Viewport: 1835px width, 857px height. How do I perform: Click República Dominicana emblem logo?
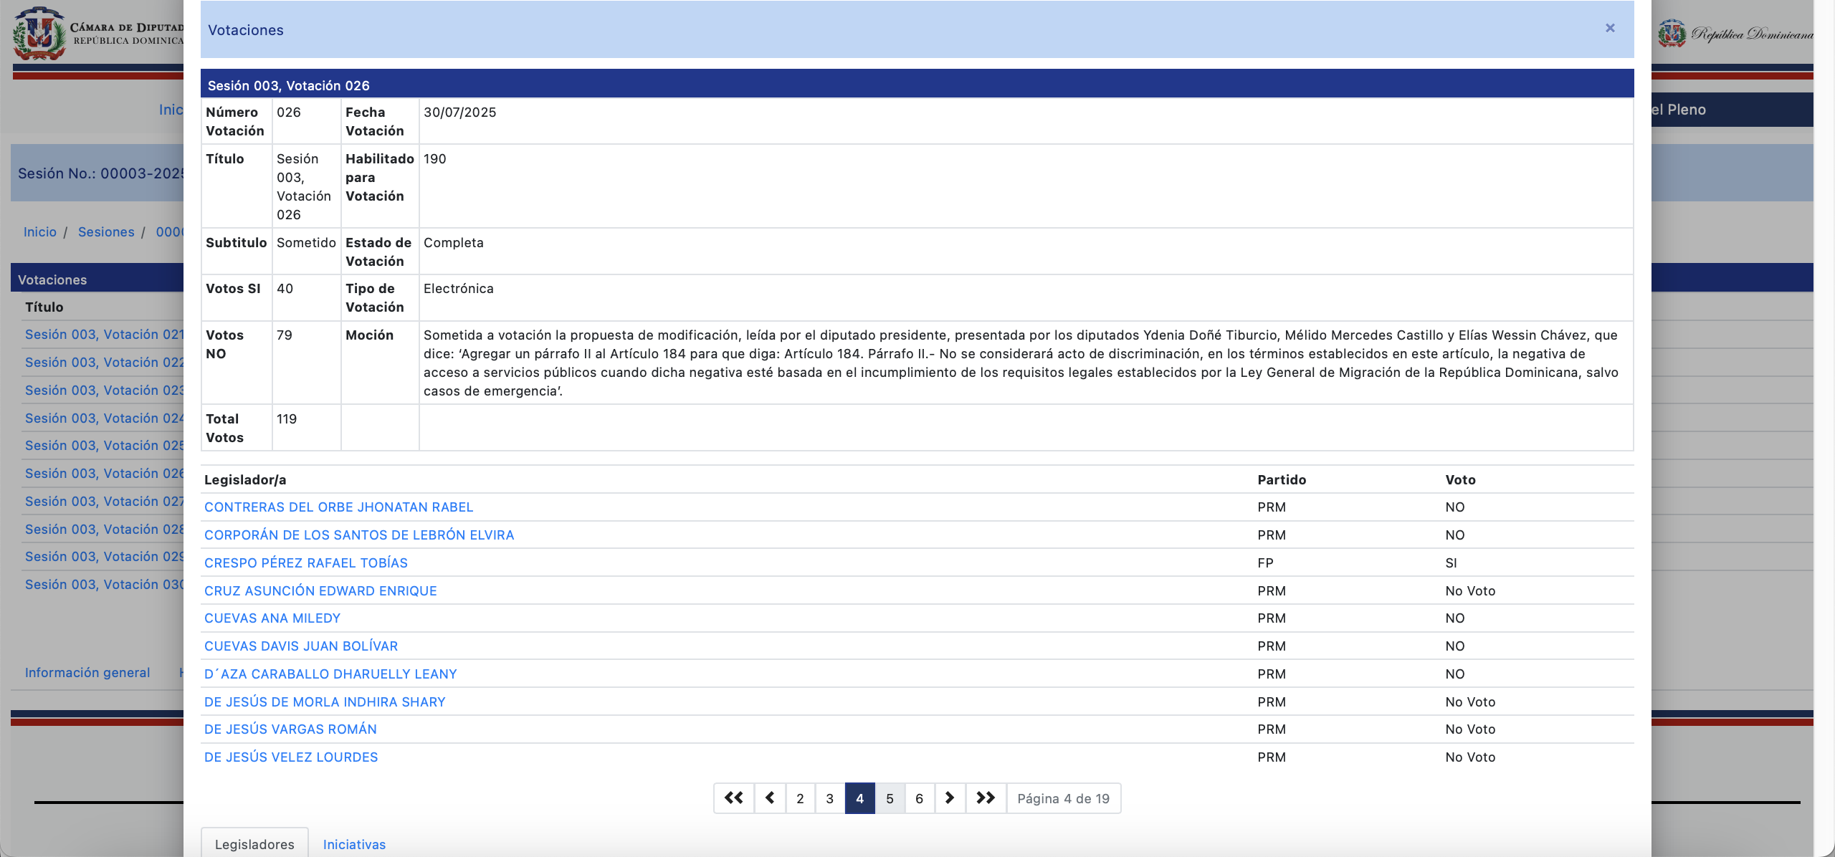(1672, 34)
